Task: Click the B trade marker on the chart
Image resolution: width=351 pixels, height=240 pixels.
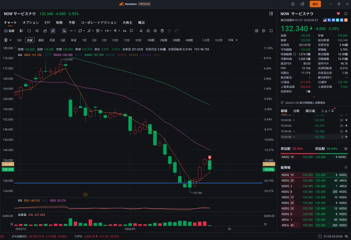Action: [210, 157]
